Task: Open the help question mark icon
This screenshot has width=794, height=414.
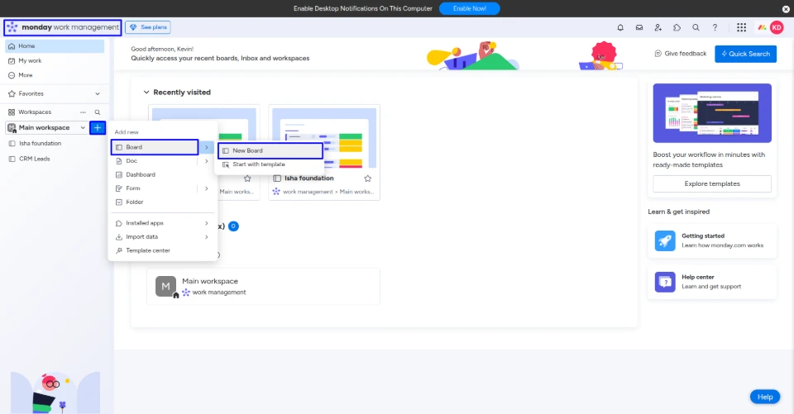Action: (x=715, y=27)
